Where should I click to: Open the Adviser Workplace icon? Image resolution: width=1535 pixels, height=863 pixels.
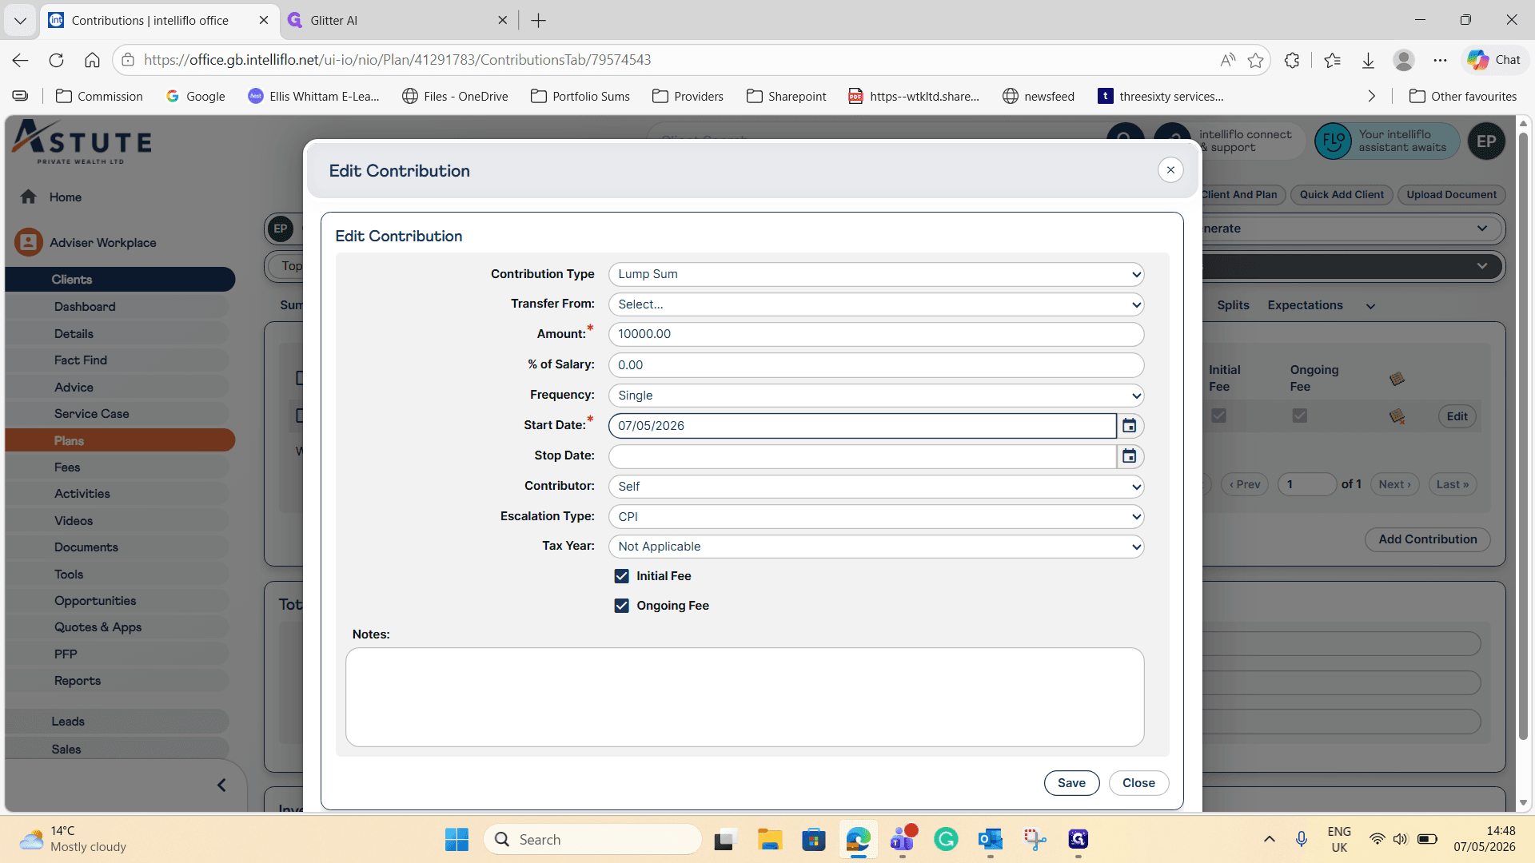(x=29, y=242)
